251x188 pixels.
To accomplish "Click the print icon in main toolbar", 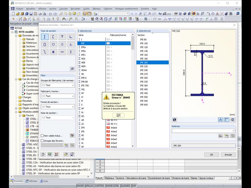I will [x=40, y=14].
